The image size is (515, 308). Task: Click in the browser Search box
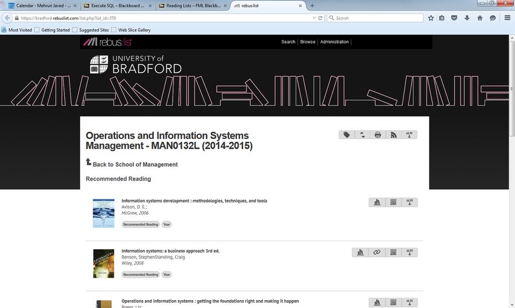[x=375, y=18]
